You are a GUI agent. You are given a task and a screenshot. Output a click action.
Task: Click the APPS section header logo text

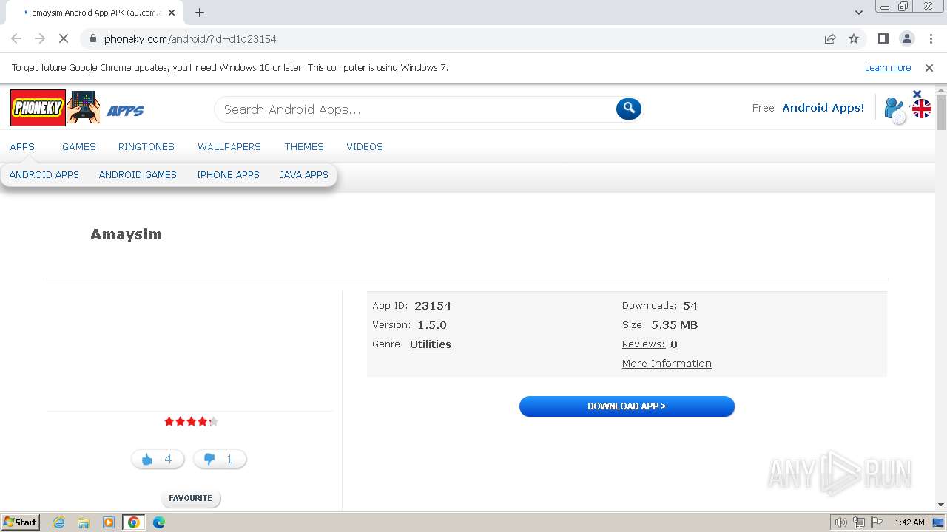tap(126, 111)
